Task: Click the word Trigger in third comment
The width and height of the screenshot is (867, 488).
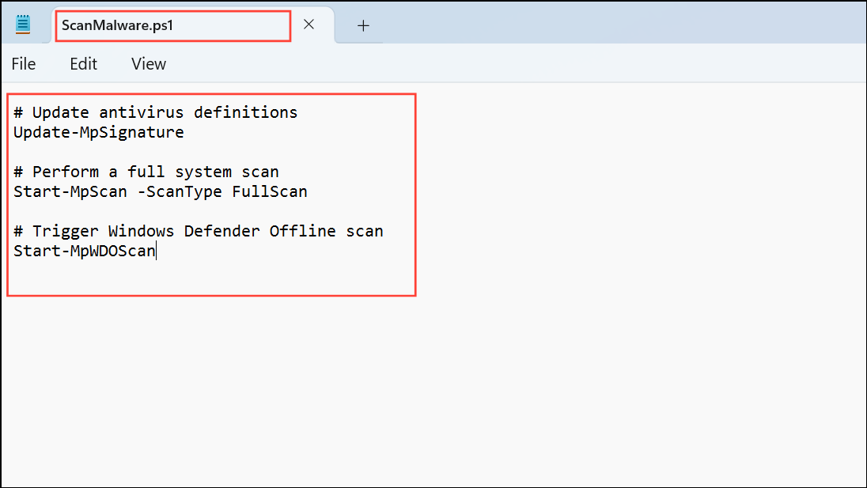Action: pos(65,232)
